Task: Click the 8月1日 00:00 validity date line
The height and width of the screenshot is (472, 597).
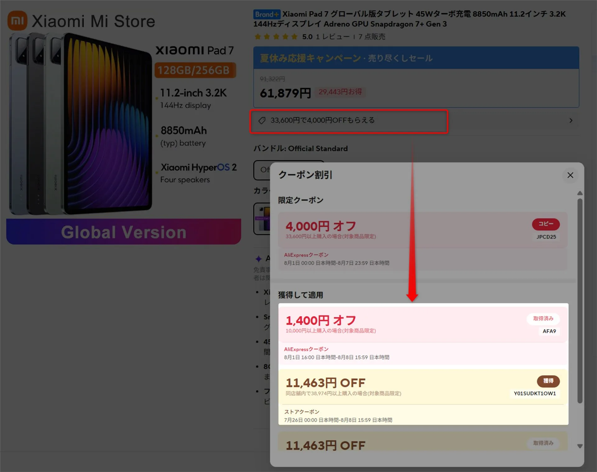Action: point(336,263)
